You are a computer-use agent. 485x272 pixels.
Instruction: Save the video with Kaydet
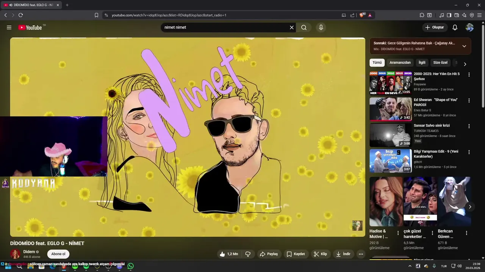[296, 254]
